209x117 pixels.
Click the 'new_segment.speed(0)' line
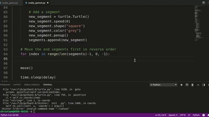[49, 21]
